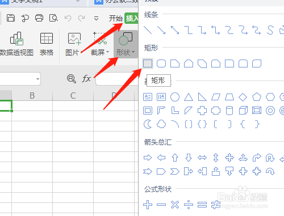
Task: Select the multiply formula shape
Action: (175, 205)
